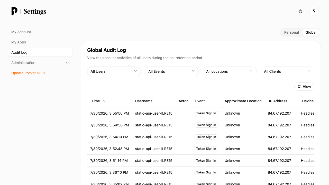329x185 pixels.
Task: Click the sliders icon on the View button
Action: (300, 87)
